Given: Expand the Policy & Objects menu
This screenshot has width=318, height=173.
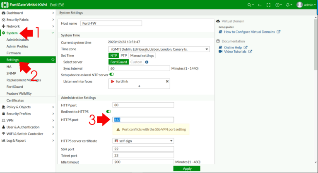Looking at the screenshot, I should 28,107.
